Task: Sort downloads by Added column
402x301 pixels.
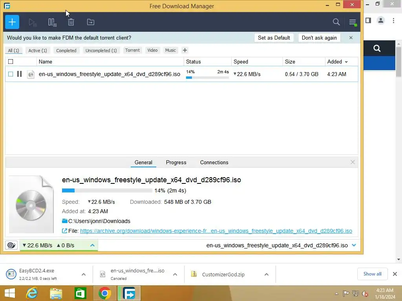Action: (x=337, y=62)
